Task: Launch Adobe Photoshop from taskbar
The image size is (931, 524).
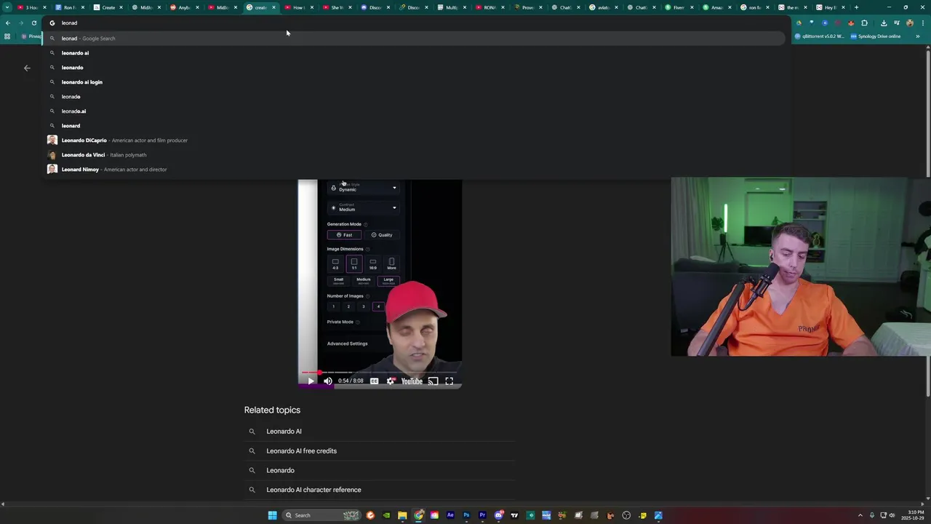Action: [x=466, y=515]
